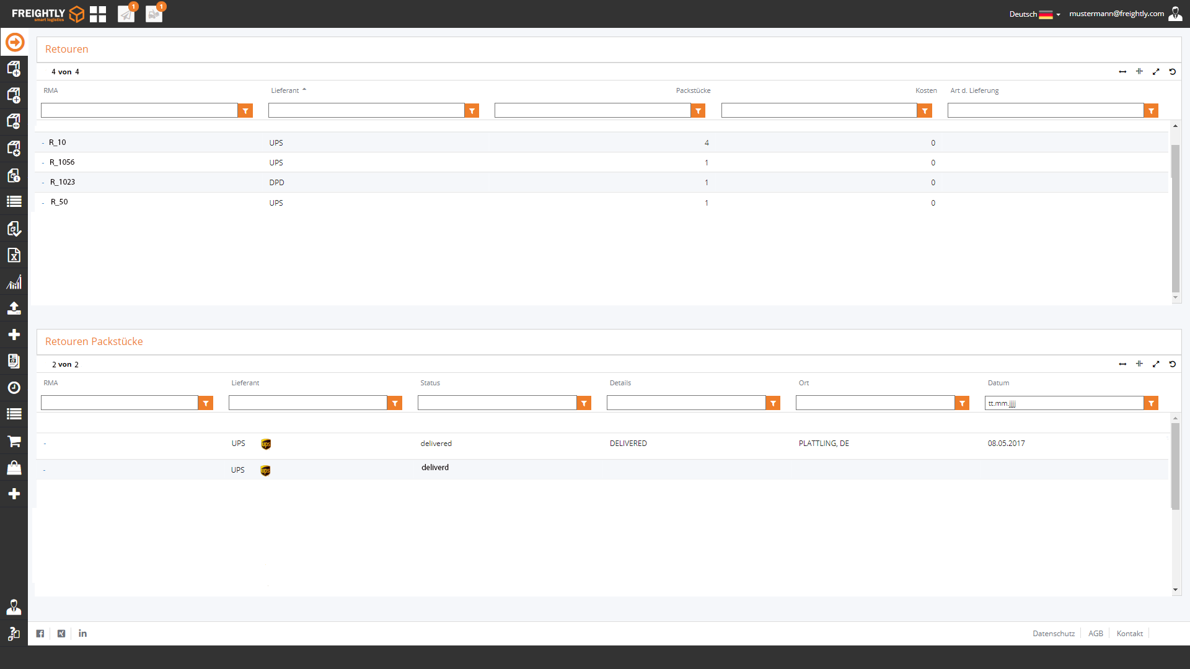This screenshot has width=1190, height=669.
Task: Click the PLATTLING, DE location cell
Action: coord(824,444)
